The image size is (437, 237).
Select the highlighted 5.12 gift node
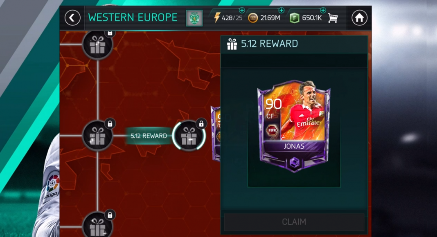189,136
